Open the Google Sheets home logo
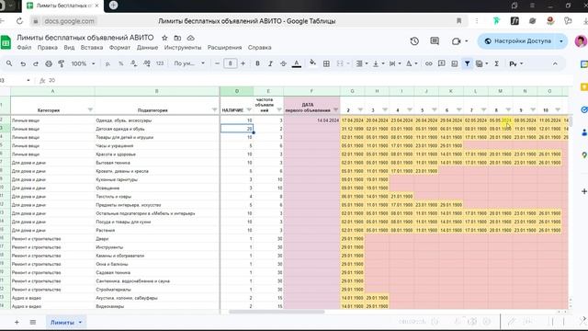The width and height of the screenshot is (588, 331). click(6, 42)
